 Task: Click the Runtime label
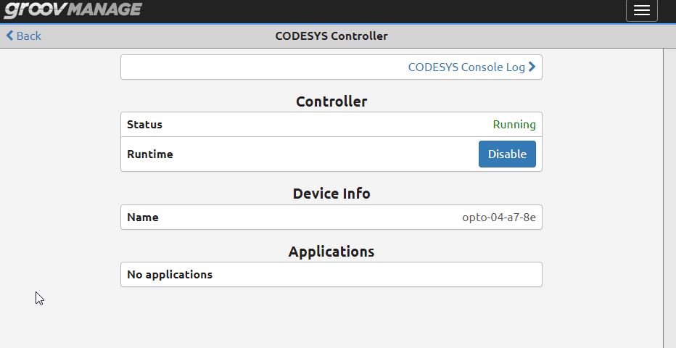pos(150,154)
